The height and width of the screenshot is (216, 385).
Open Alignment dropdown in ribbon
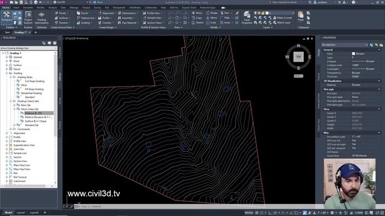click(106, 13)
